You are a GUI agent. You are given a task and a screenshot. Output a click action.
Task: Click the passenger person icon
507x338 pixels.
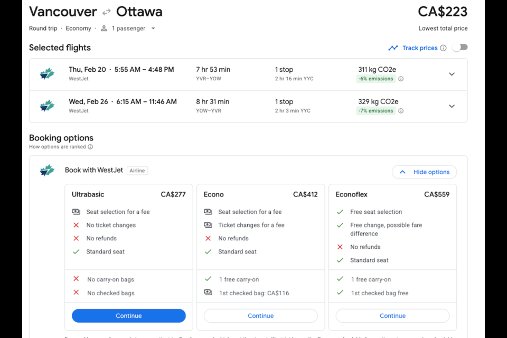click(x=104, y=29)
